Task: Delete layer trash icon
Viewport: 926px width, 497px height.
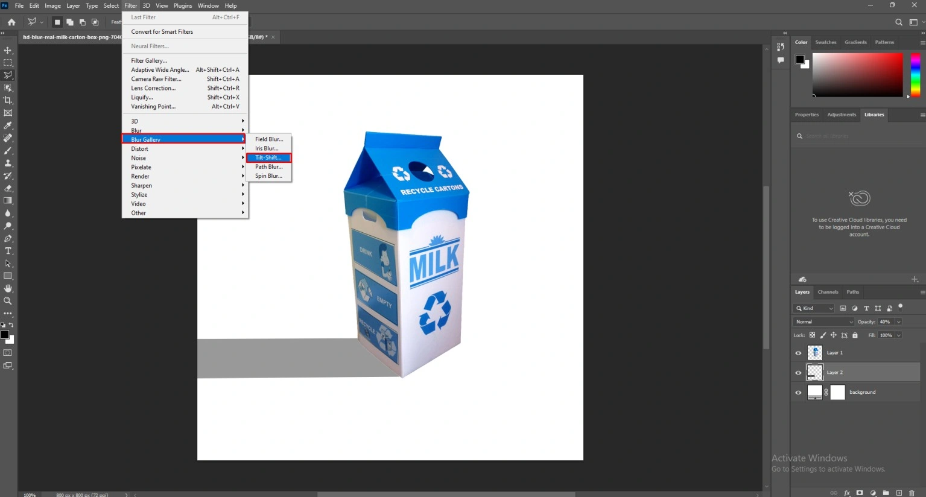Action: (x=912, y=493)
